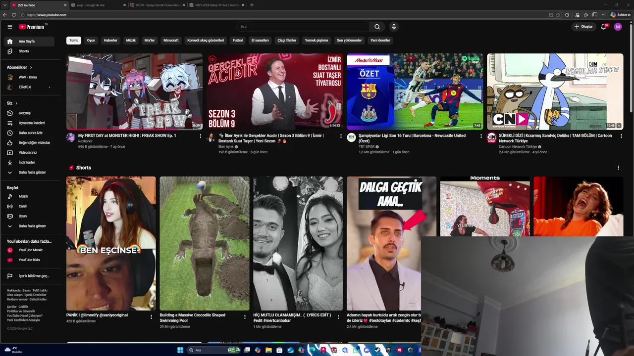
Task: Open Müzik under Keşfet
Action: [30, 196]
